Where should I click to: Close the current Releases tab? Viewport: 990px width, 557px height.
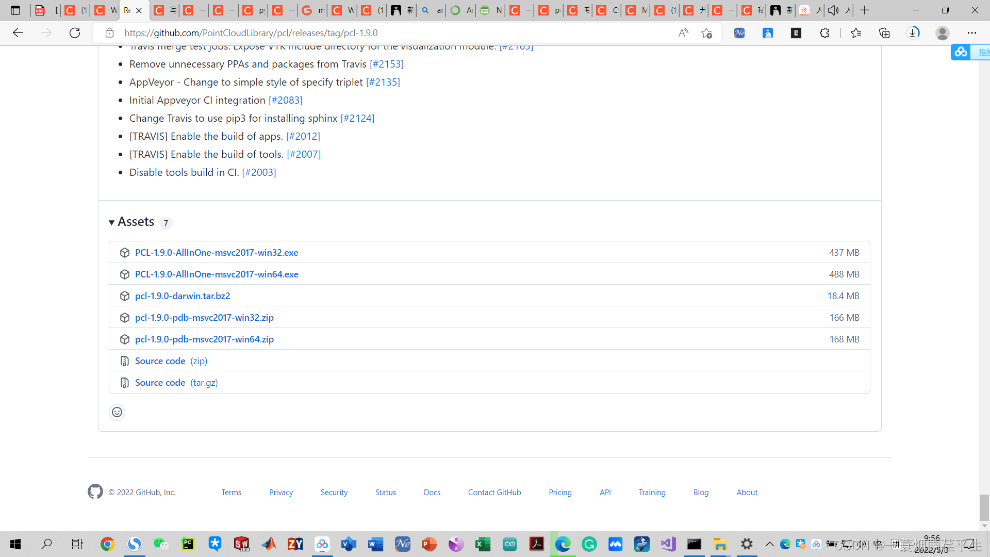(139, 10)
